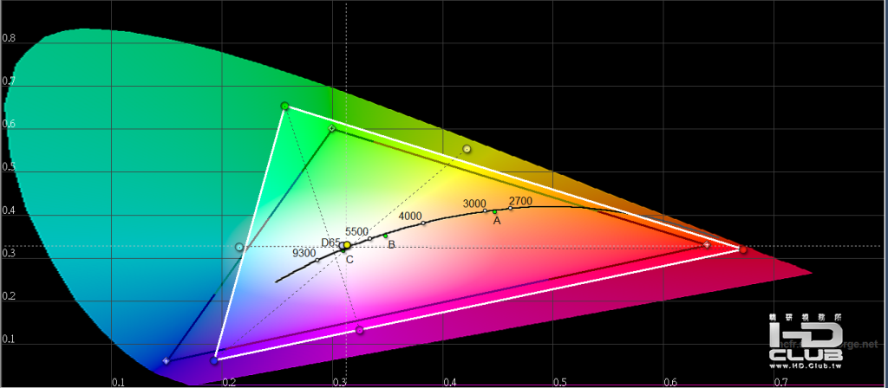Select the measured red primary point marker
Viewport: 888px width, 388px height.
coord(743,249)
